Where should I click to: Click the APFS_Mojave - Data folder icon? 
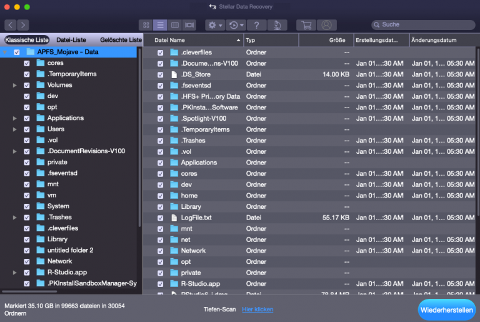[x=30, y=52]
